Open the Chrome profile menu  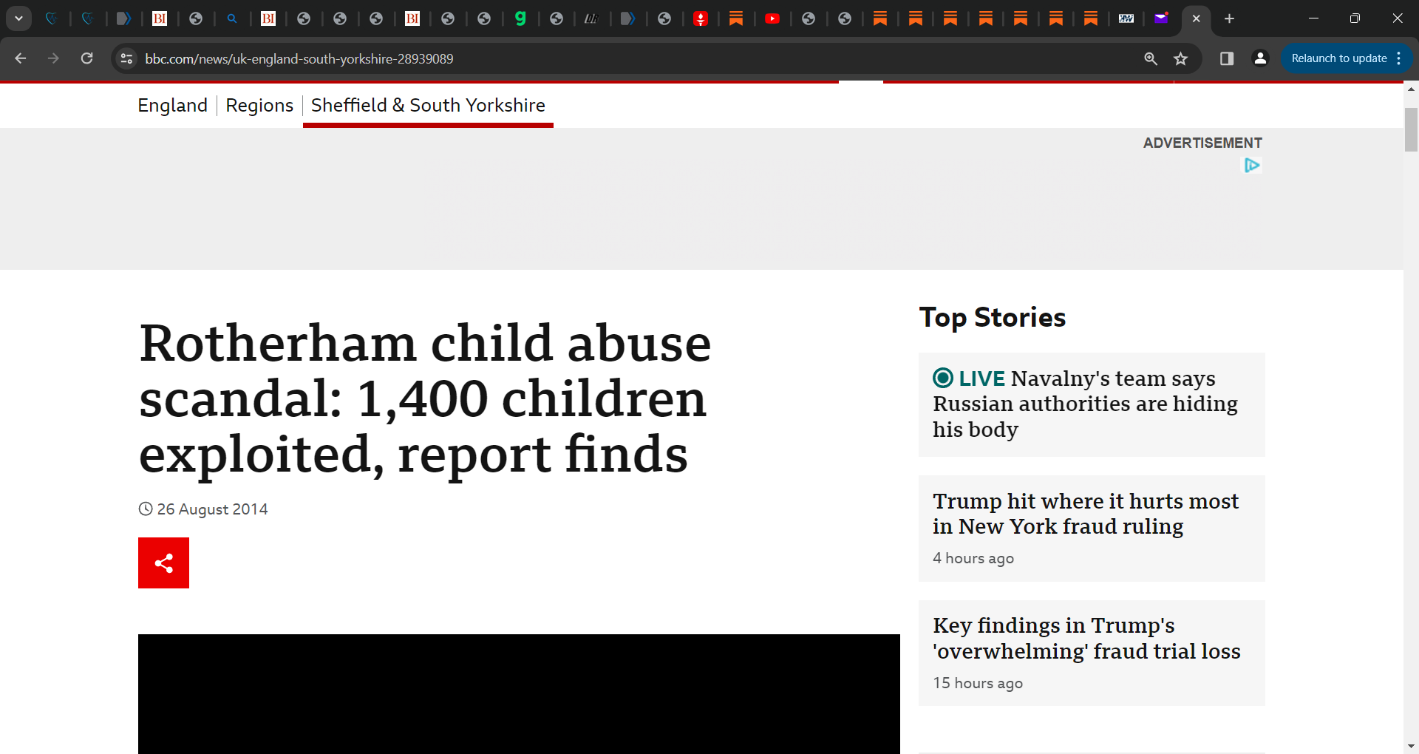click(1261, 58)
